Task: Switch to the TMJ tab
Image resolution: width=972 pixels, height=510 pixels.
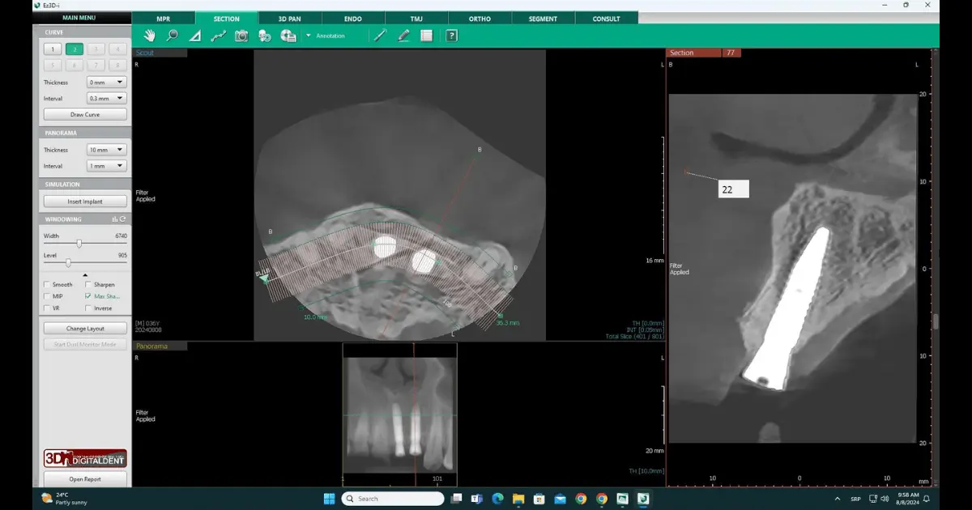Action: coord(416,19)
